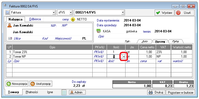Screen dimensions: 199x99
Task: Click the Ilość cell in Towar 23% row
Action: (x=116, y=52)
